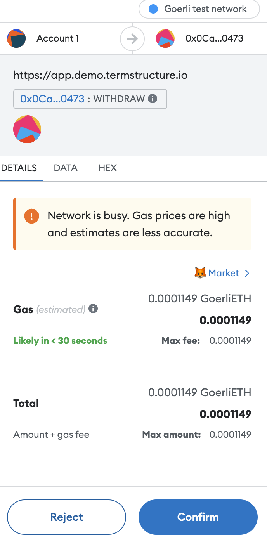The image size is (267, 541).
Task: Click the large contract identicon
Action: (27, 129)
